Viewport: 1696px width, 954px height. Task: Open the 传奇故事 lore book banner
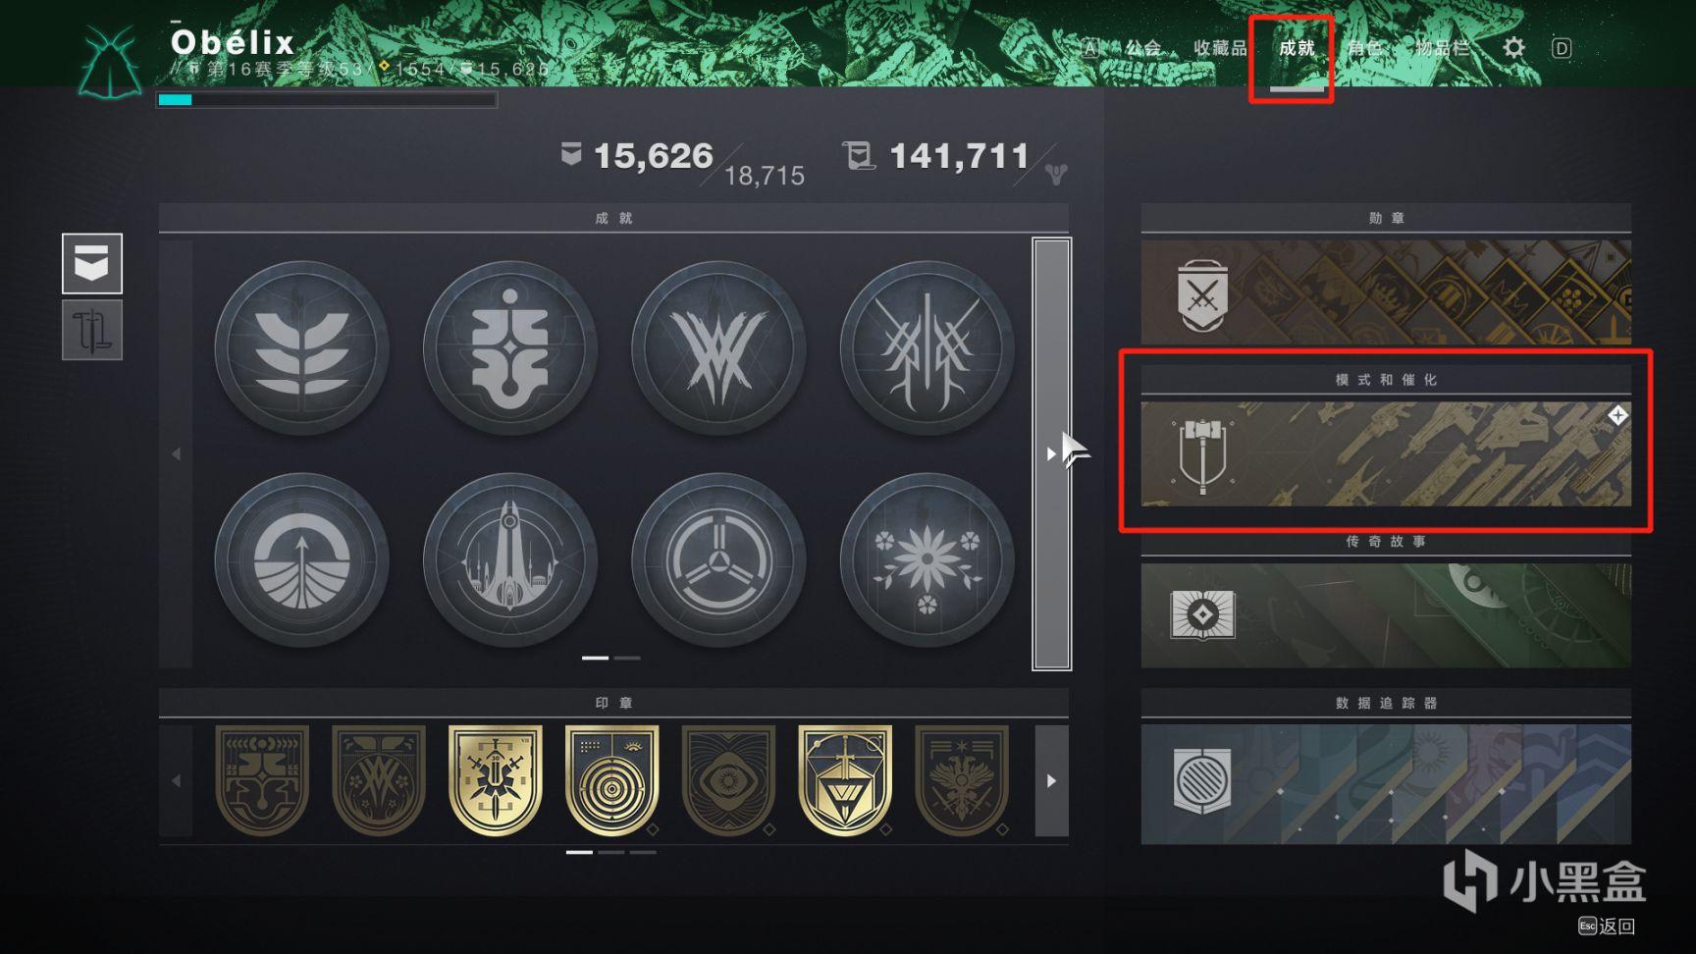coord(1386,615)
